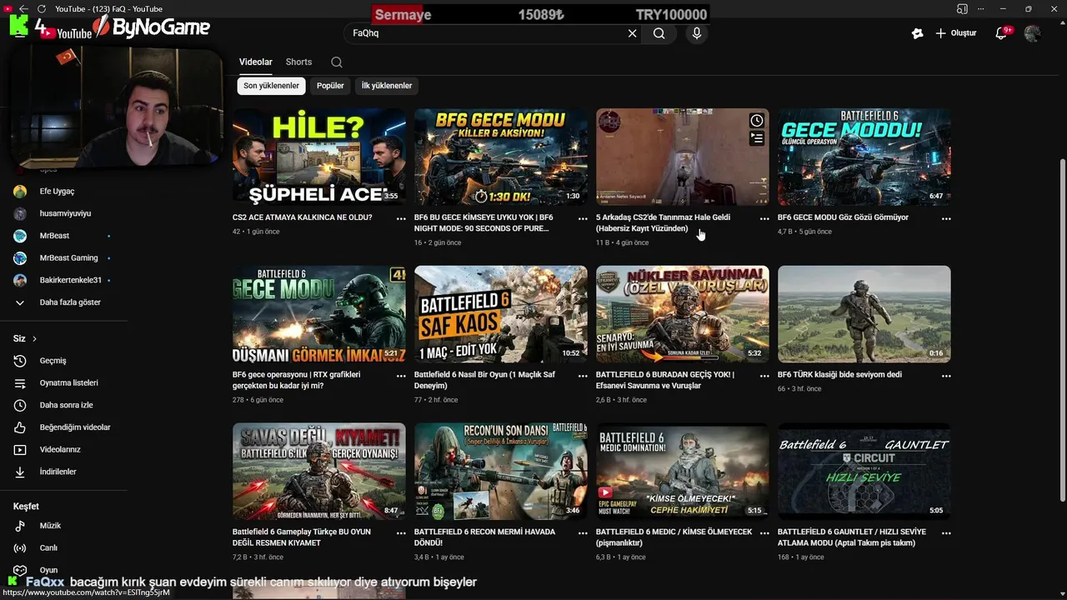
Task: Click the YouTube logo home link
Action: 64,33
